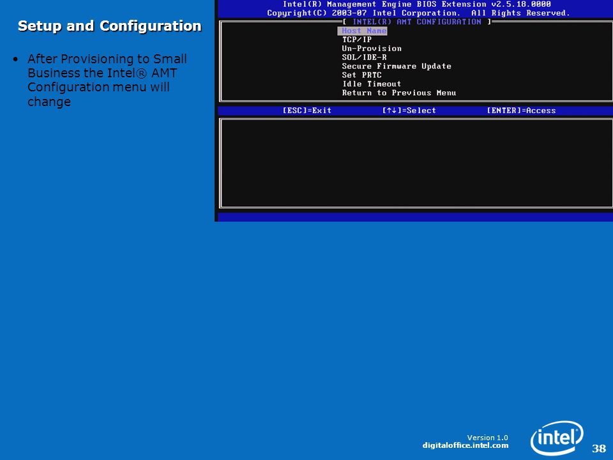Click the After Provisioning bullet text
613x460 pixels.
[107, 80]
